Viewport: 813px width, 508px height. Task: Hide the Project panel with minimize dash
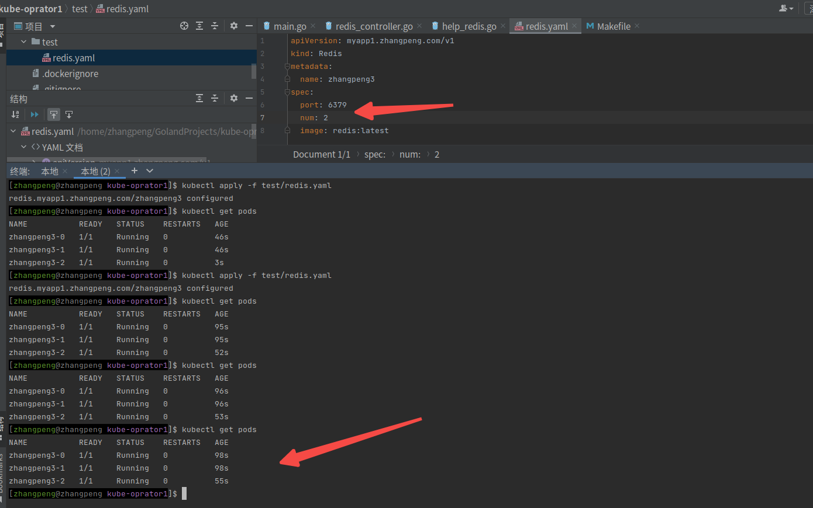(249, 26)
